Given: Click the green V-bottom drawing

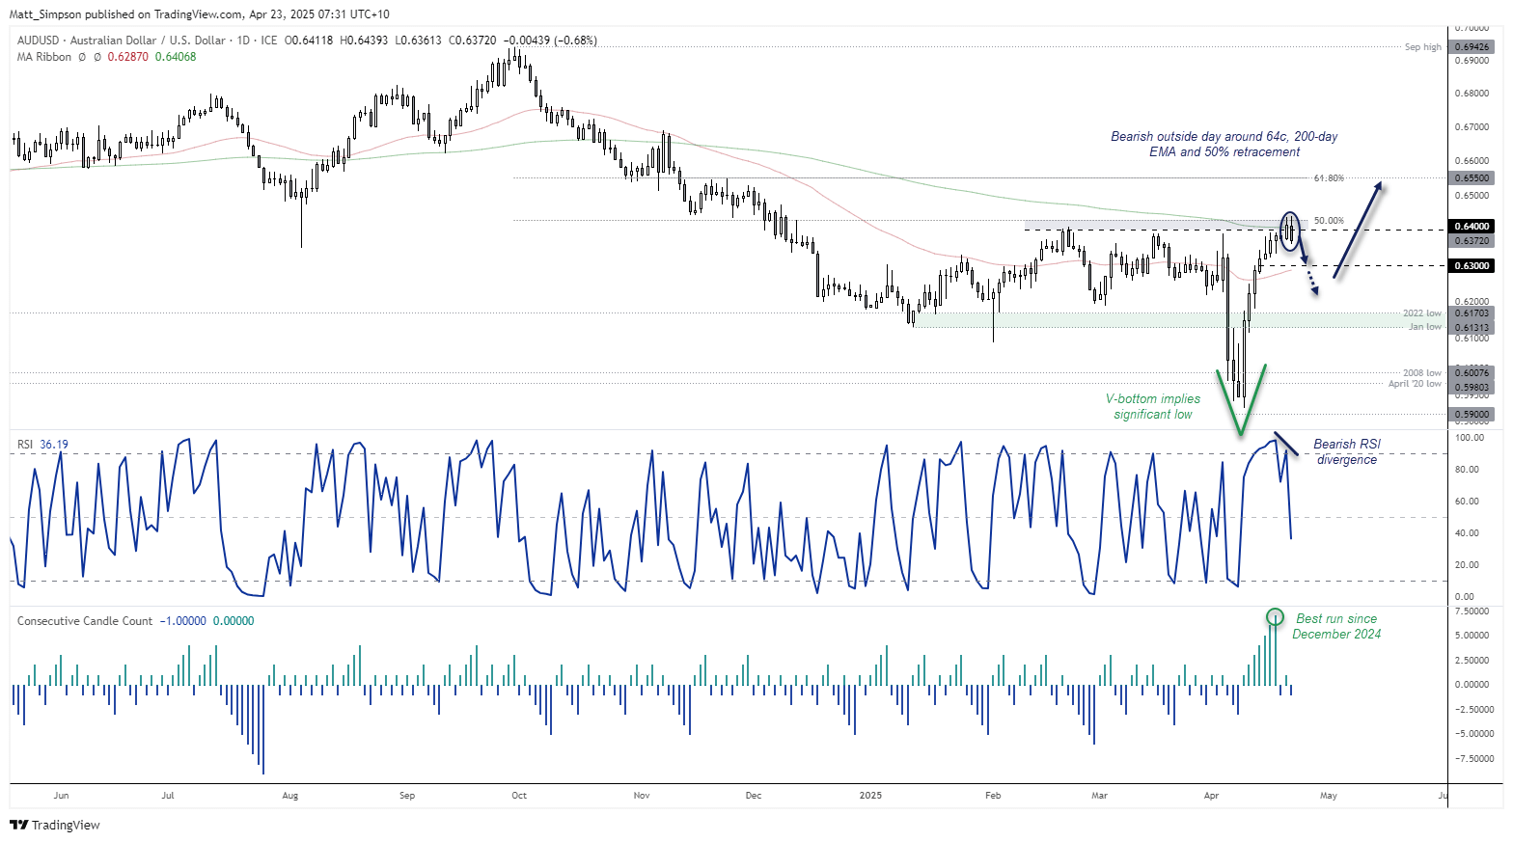Looking at the screenshot, I should [1241, 400].
